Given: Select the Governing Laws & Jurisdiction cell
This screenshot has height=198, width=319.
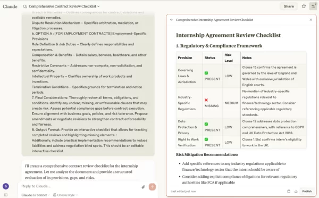Looking at the screenshot, I should coord(189,76).
